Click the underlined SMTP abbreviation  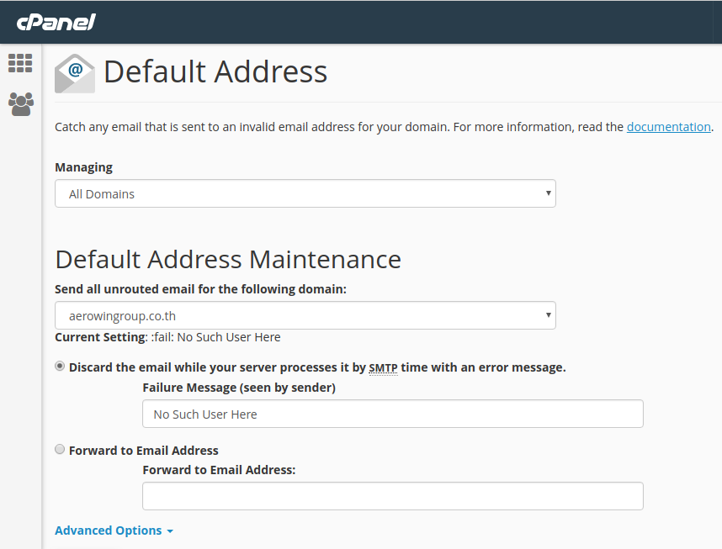(383, 367)
